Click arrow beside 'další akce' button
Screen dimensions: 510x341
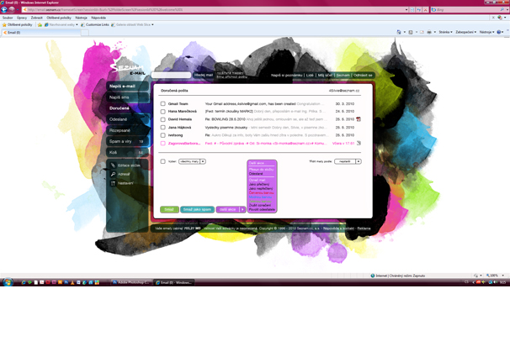[242, 209]
